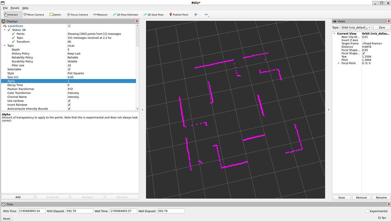Click the plus icon to add a tool
Viewport: 391px width, 222px height.
click(196, 15)
